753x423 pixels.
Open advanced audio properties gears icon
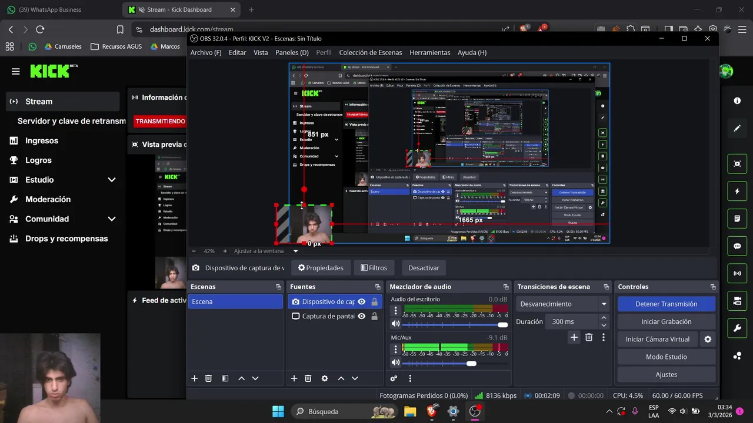click(x=394, y=378)
